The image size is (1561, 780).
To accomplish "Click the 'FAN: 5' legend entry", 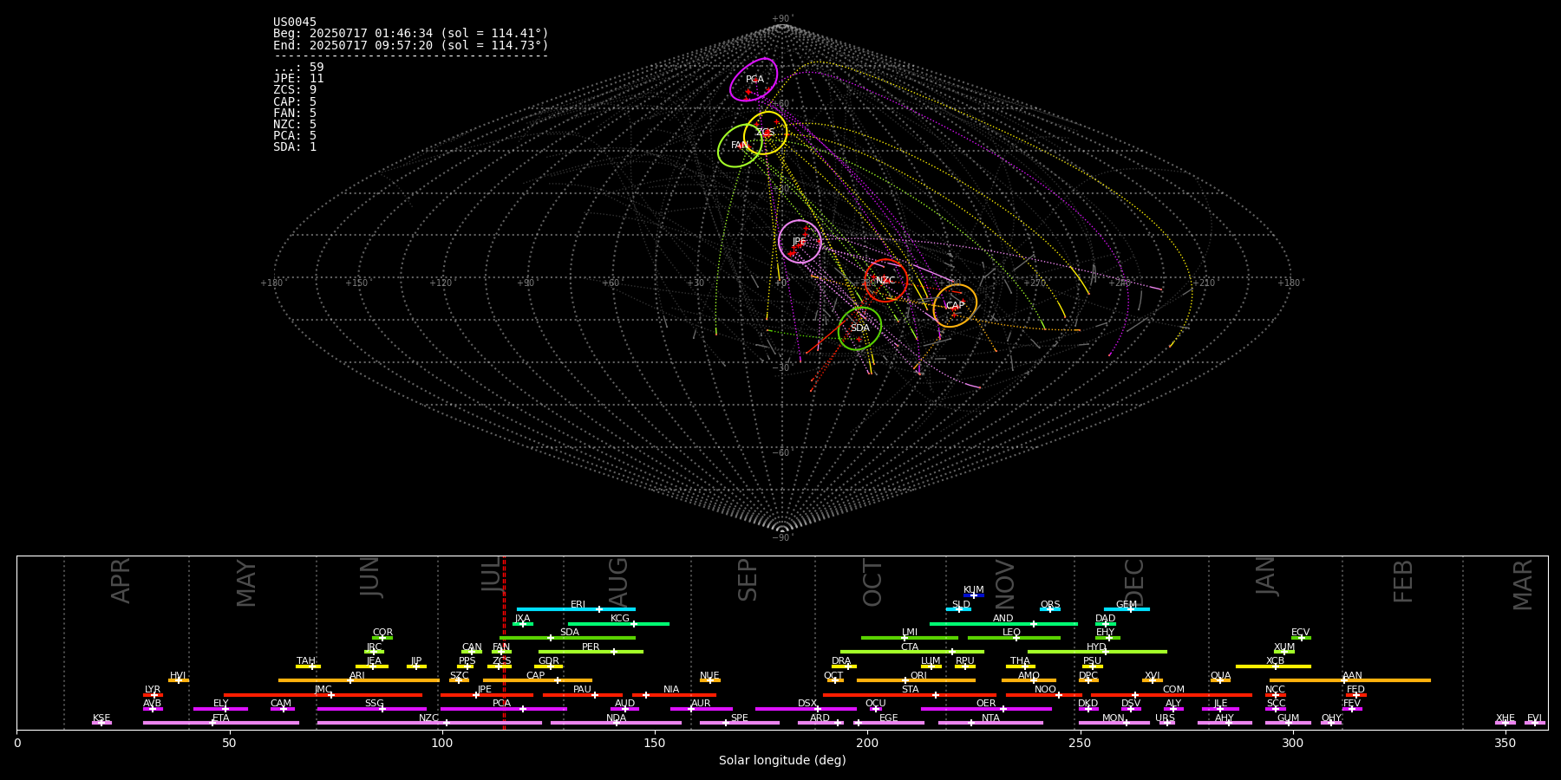I will pos(295,114).
